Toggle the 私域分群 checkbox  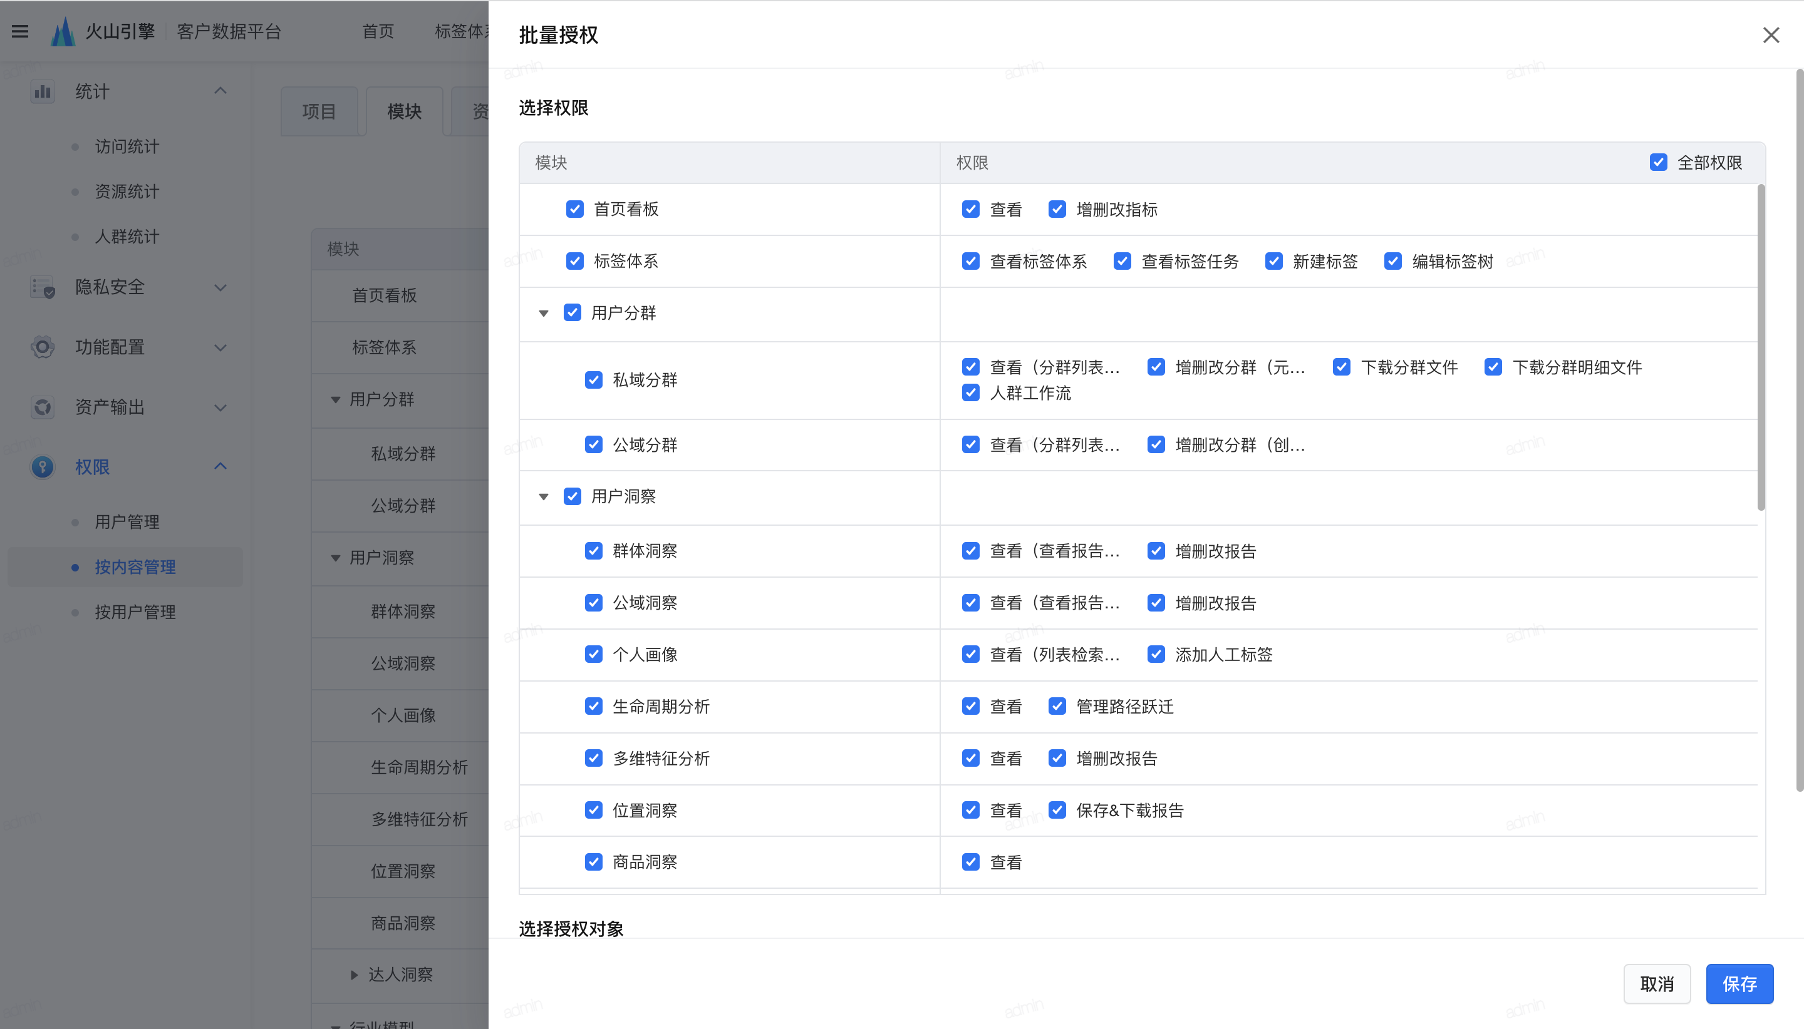coord(594,380)
